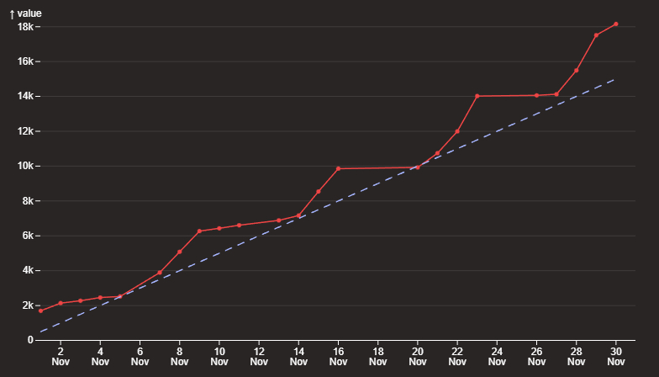Screen dimensions: 659x377
Task: Click the 23 Nov data point at 14k
Action: 477,96
